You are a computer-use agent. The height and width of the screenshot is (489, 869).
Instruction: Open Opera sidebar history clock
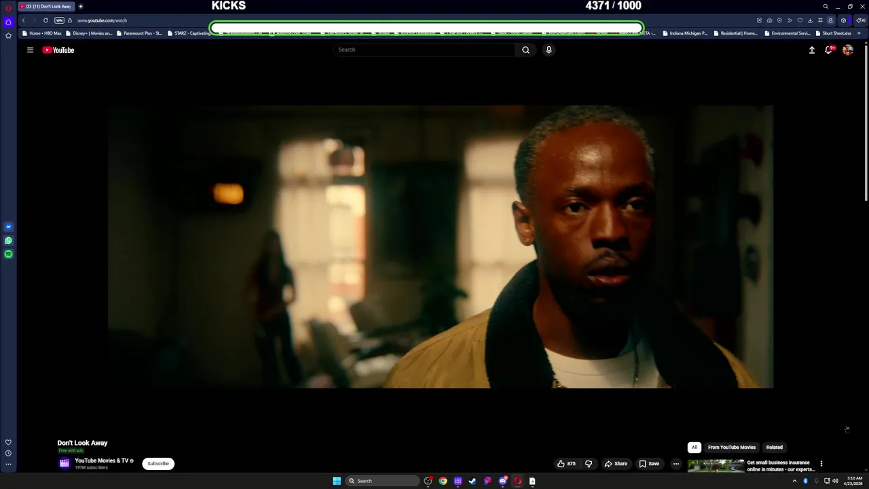pyautogui.click(x=8, y=453)
